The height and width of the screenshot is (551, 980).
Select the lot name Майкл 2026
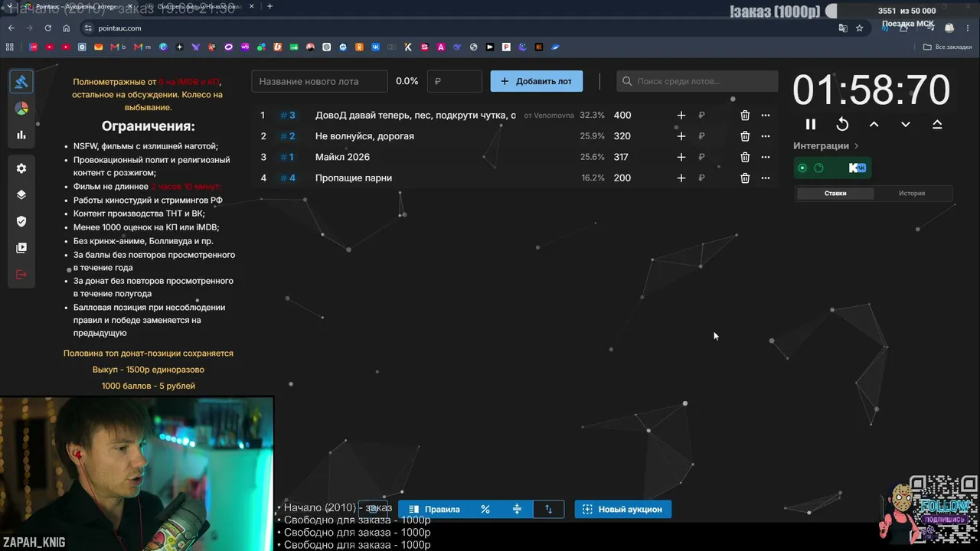[342, 157]
